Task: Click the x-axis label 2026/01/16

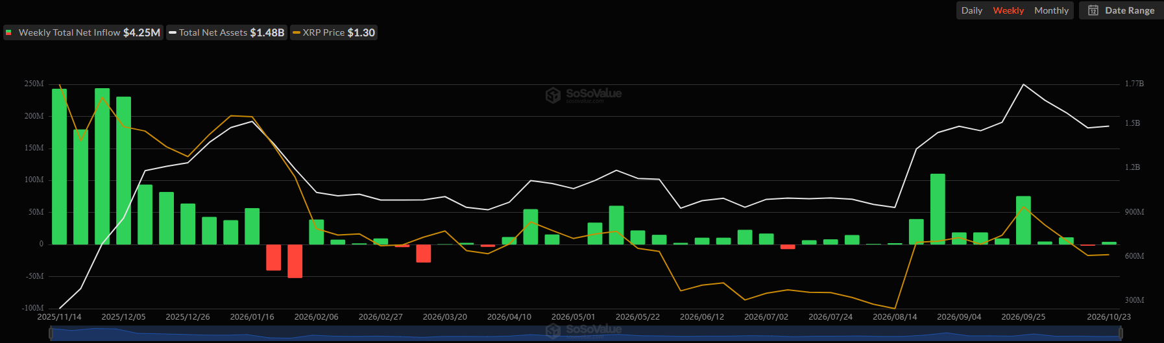Action: coord(252,317)
